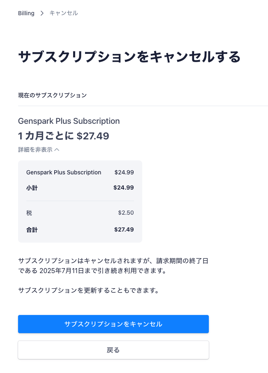Image resolution: width=268 pixels, height=373 pixels.
Task: Click the $2.50 tax amount
Action: point(126,213)
